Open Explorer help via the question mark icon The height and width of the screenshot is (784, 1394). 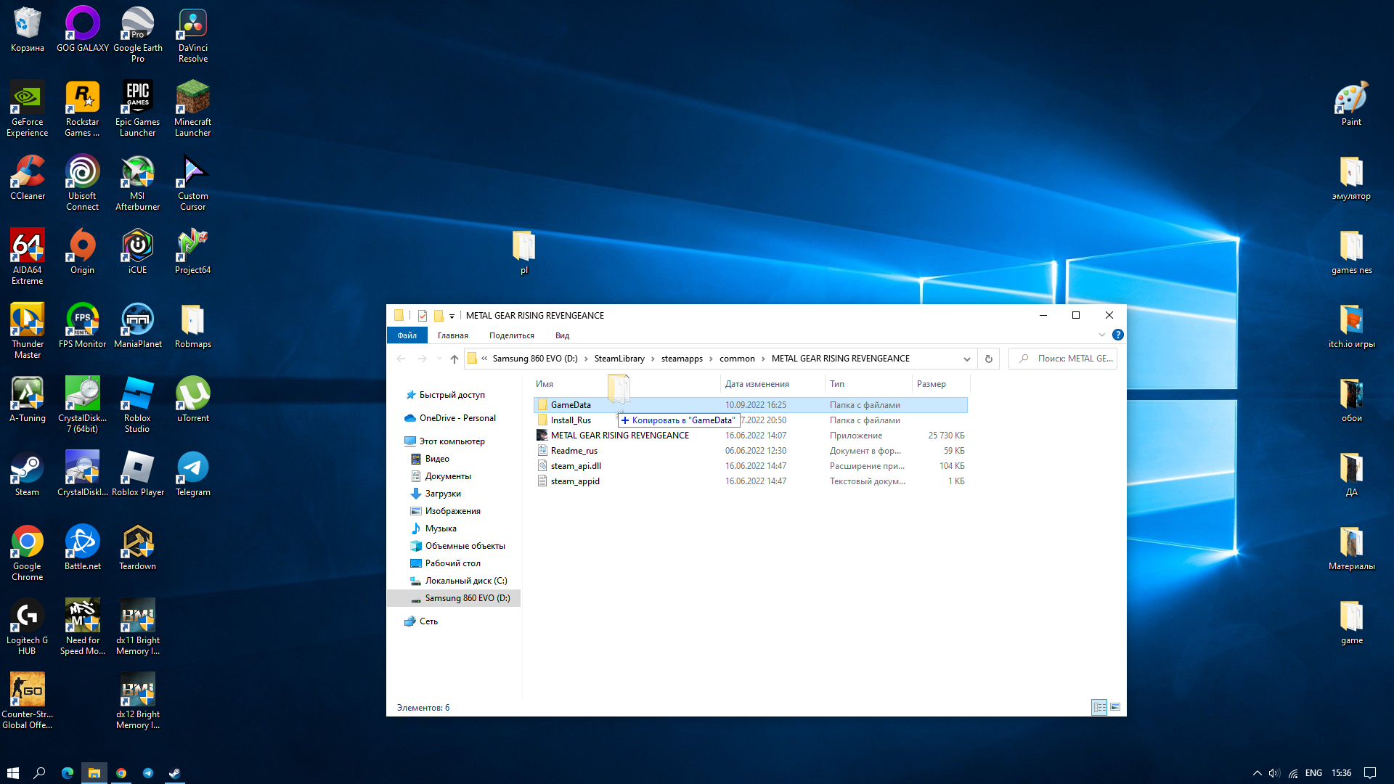point(1118,335)
